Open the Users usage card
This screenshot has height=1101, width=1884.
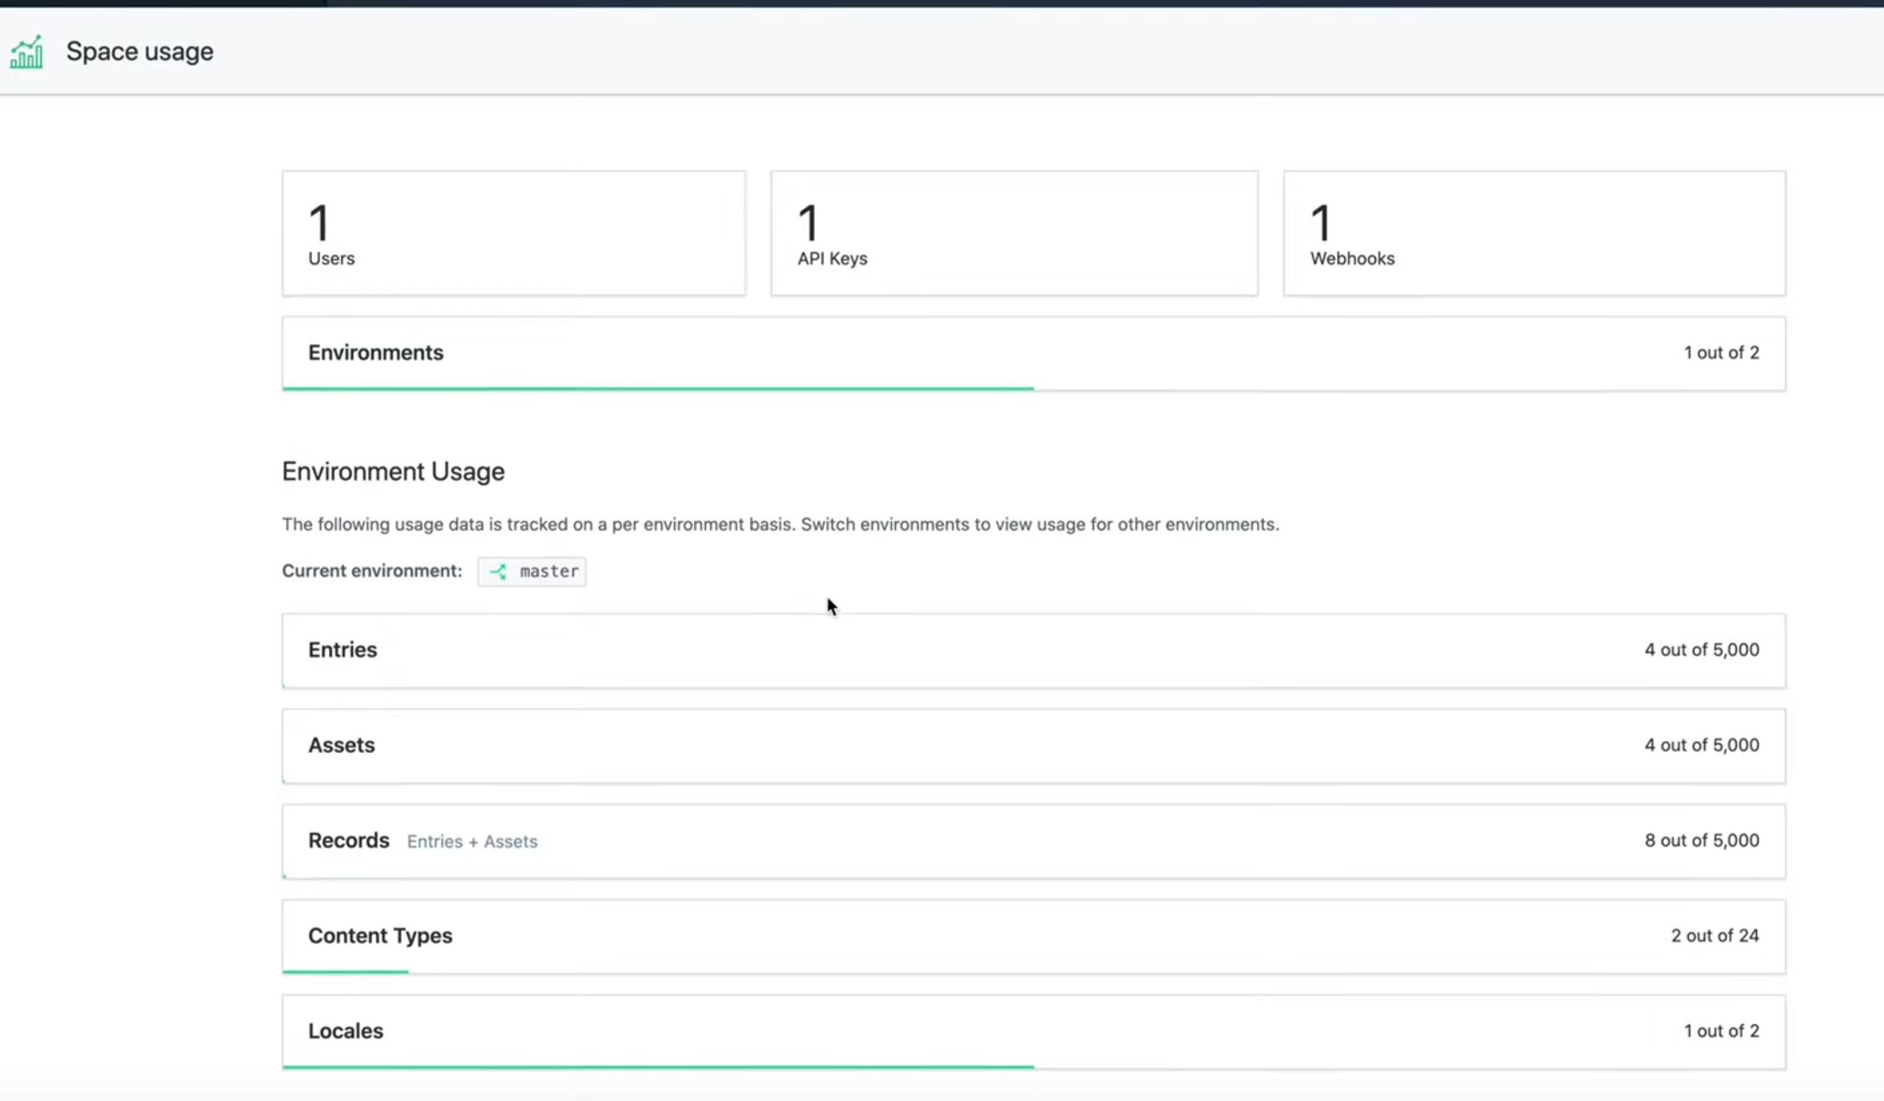[513, 233]
